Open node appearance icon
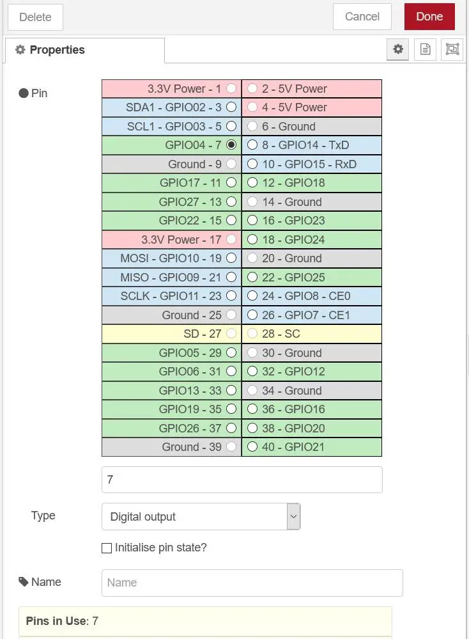 pos(452,49)
